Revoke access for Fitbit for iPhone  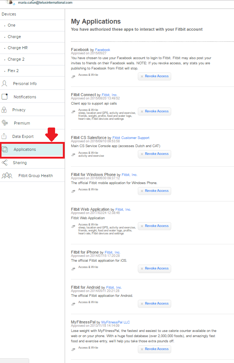coord(155,268)
